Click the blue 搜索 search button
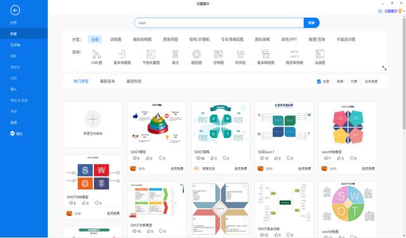The image size is (406, 238). [x=311, y=23]
